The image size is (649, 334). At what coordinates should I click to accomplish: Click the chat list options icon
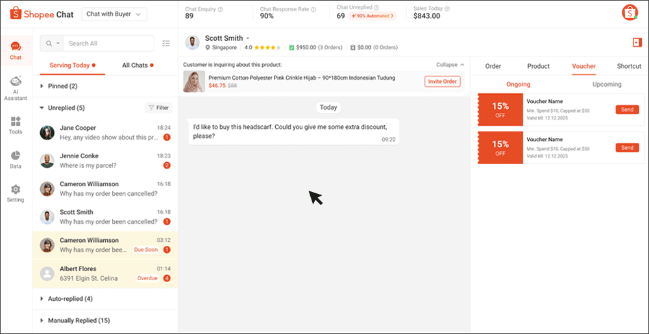click(166, 43)
